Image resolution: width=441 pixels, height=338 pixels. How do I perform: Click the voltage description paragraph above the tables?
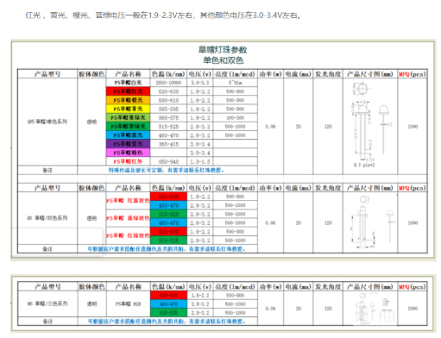coord(163,15)
